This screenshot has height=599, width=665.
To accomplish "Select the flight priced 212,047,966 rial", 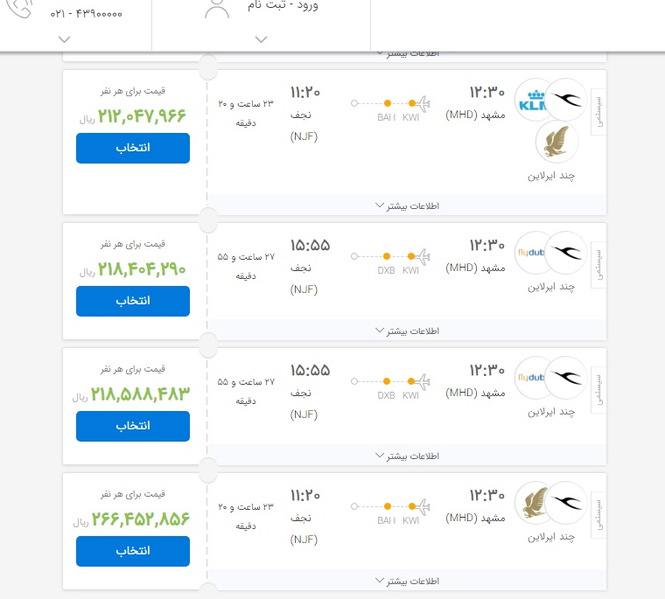I will coord(133,148).
